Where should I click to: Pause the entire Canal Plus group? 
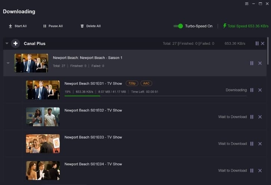pos(257,44)
